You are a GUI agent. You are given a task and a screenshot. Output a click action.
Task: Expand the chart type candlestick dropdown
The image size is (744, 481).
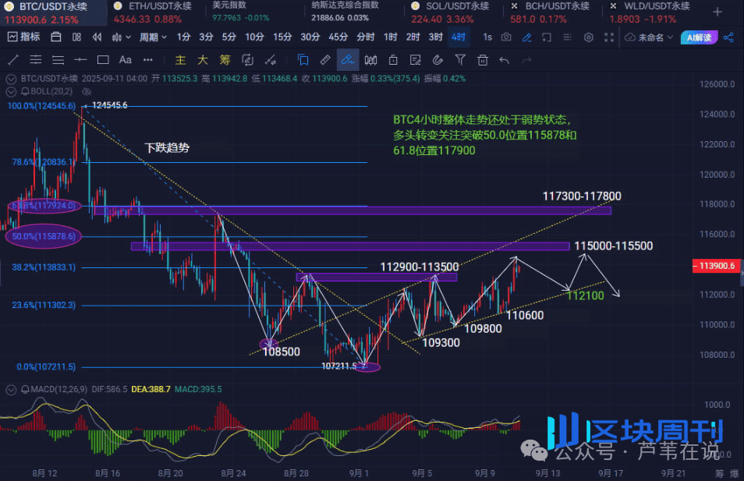pyautogui.click(x=121, y=37)
